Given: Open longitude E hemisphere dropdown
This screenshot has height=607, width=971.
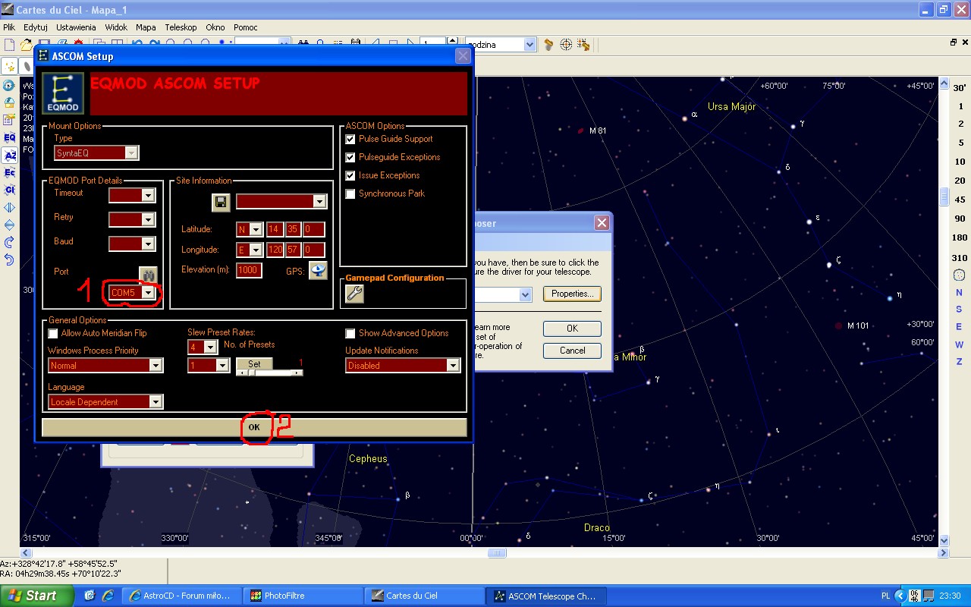Looking at the screenshot, I should [256, 250].
